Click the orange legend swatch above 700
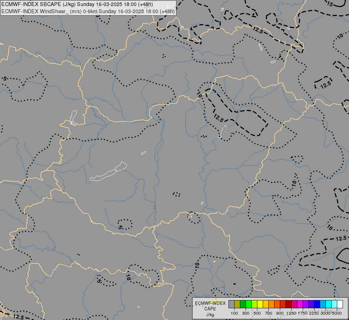This screenshot has width=349, height=320. pyautogui.click(x=271, y=304)
